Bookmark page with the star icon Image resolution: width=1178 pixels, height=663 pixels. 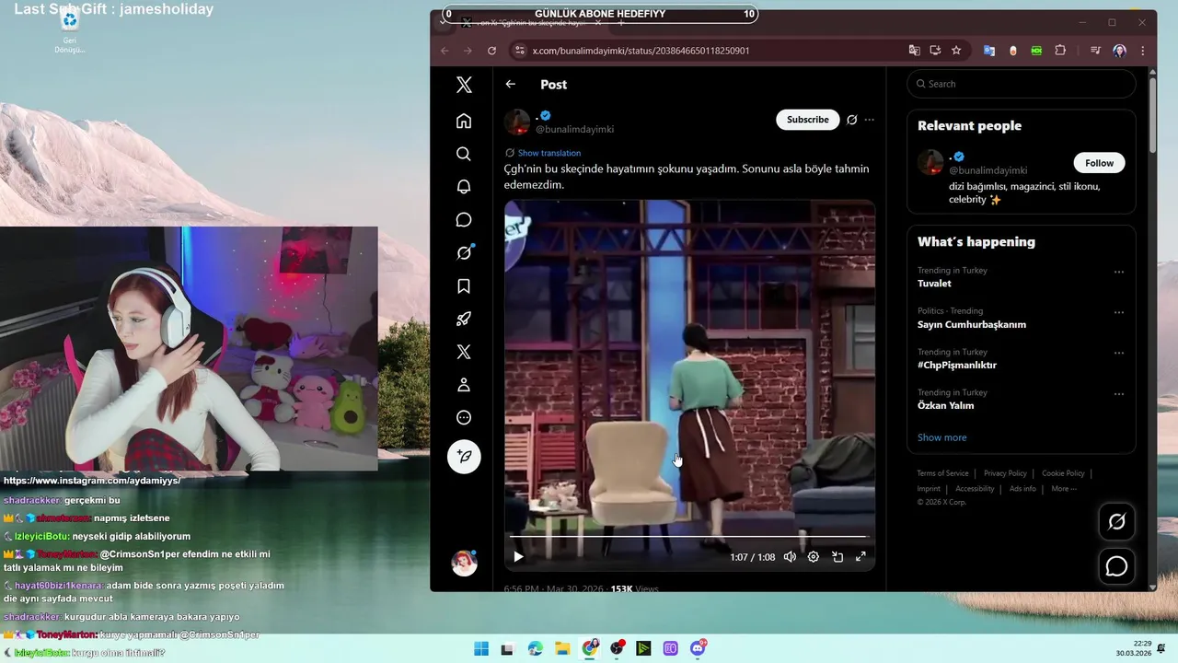coord(956,51)
